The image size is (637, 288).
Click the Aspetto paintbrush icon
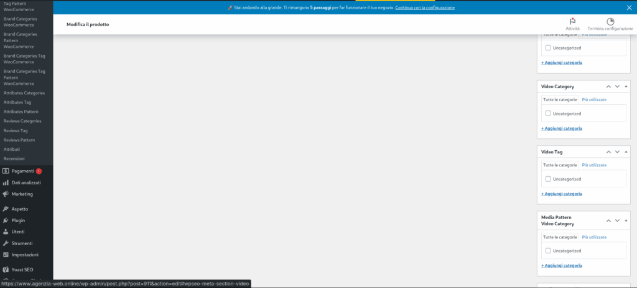click(x=6, y=209)
